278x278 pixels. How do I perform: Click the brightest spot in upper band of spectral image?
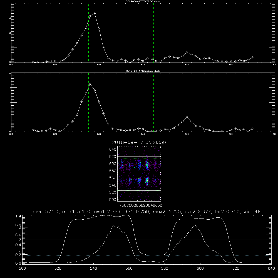click(x=147, y=165)
